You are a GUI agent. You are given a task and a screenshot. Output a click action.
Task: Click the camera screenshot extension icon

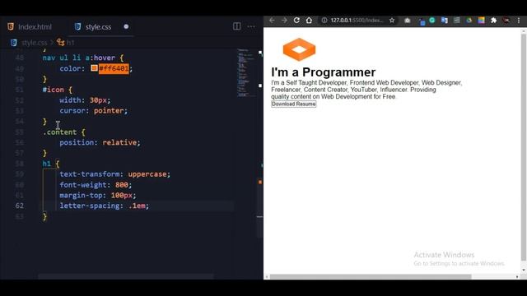pos(408,21)
